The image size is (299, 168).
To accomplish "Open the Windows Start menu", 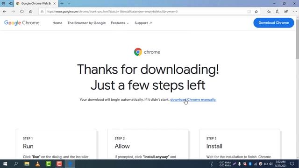I will point(5,164).
